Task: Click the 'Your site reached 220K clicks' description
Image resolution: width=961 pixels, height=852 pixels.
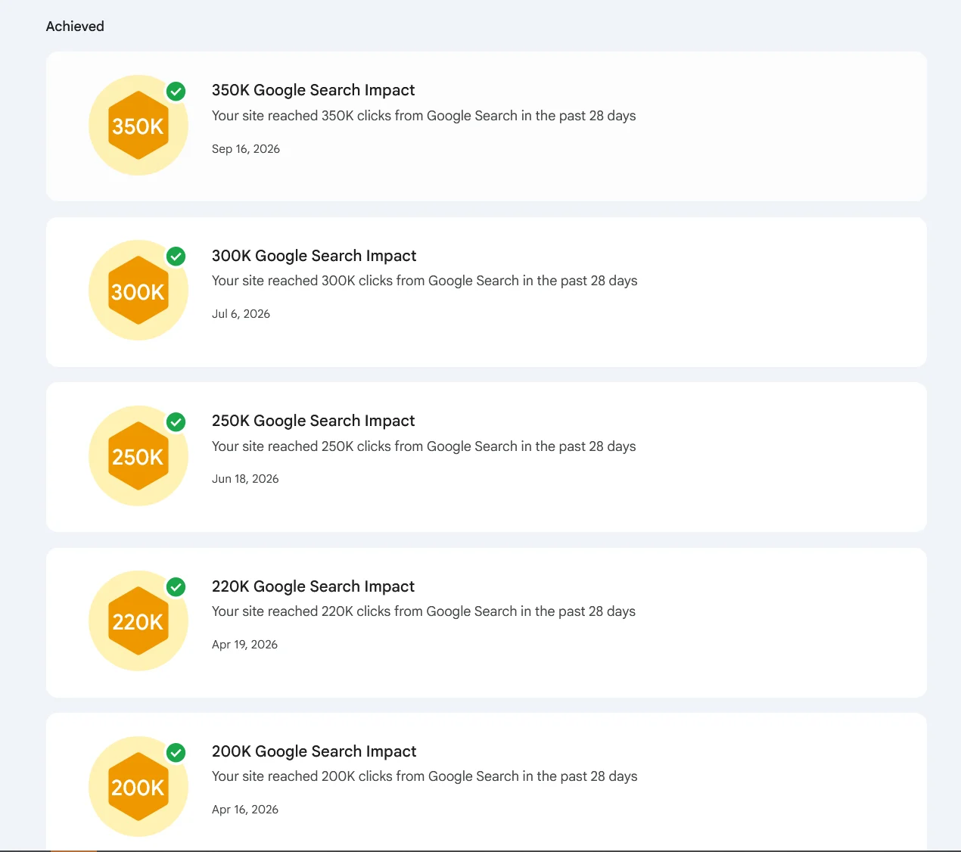Action: [x=424, y=611]
